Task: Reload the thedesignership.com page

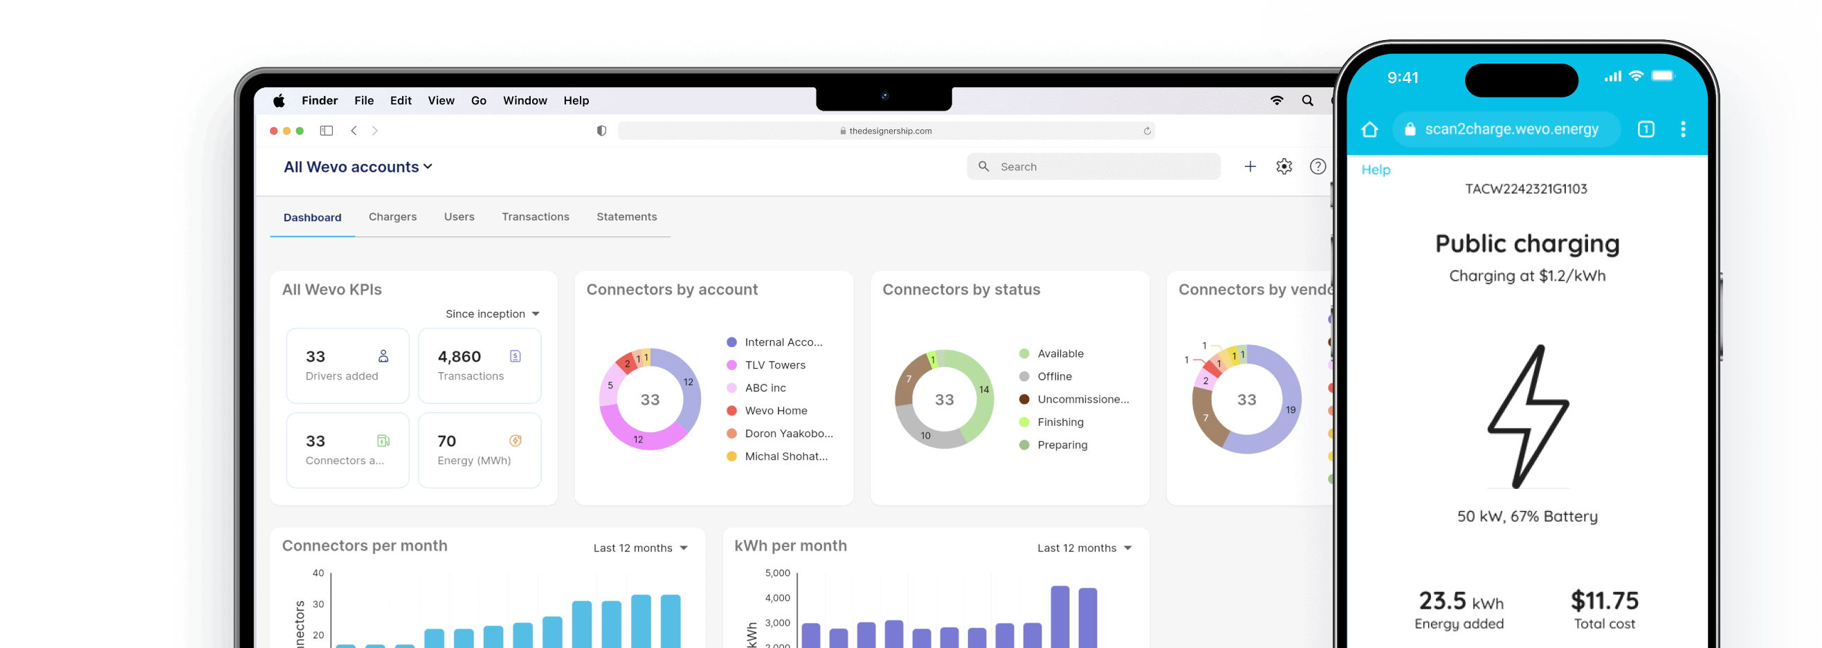Action: [x=1147, y=131]
